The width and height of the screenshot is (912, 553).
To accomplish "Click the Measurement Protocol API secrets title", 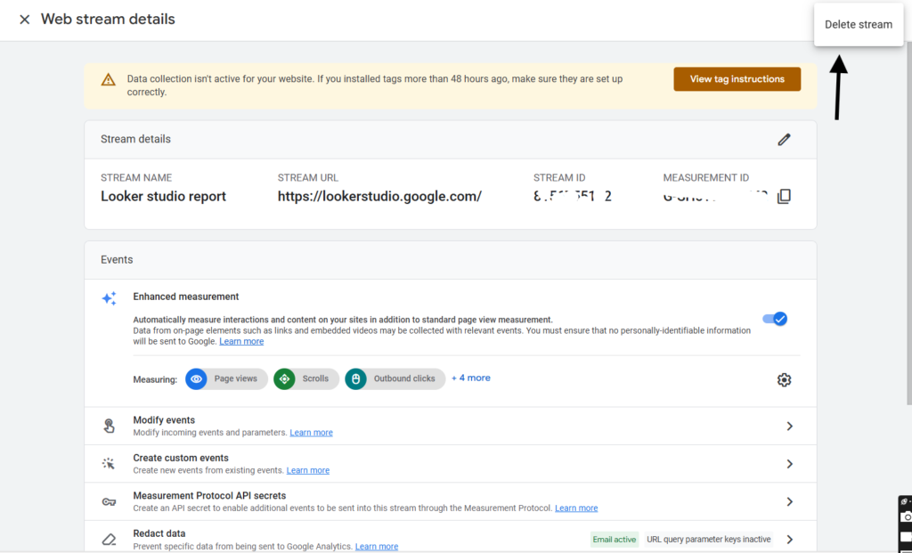I will (209, 495).
